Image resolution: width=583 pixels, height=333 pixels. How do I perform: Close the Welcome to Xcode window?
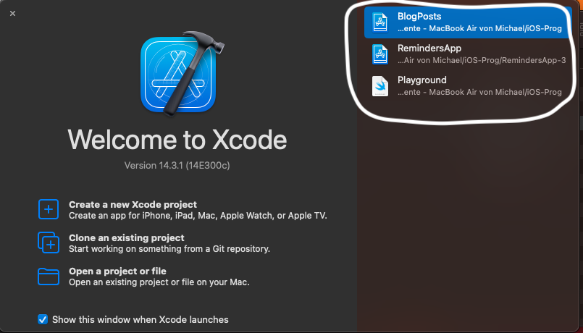coord(12,13)
